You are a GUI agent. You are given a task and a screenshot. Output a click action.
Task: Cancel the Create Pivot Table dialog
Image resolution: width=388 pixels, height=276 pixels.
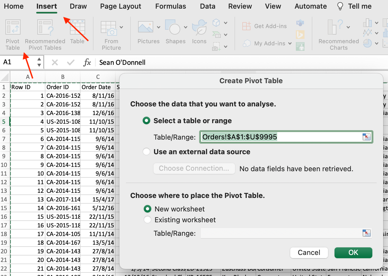[x=309, y=253]
